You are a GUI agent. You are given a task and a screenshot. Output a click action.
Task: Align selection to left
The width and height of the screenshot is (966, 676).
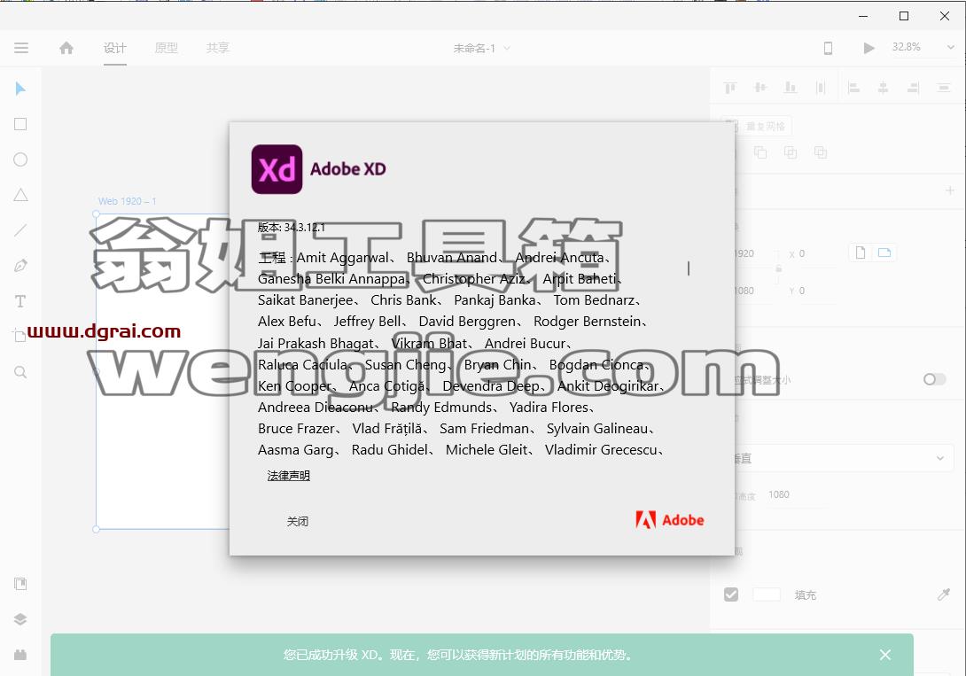click(x=853, y=88)
